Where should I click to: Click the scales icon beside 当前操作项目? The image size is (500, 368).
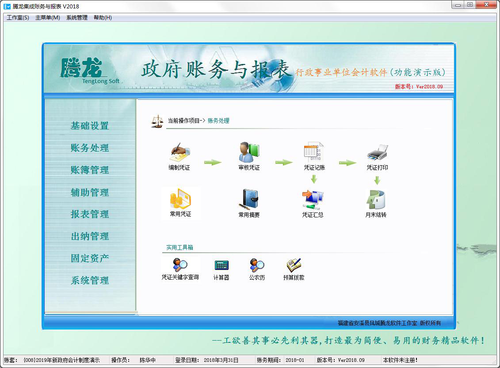(157, 121)
